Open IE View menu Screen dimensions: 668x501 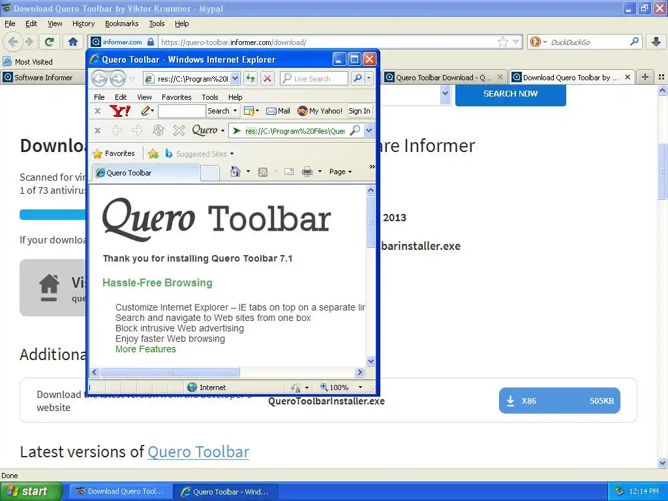[144, 97]
